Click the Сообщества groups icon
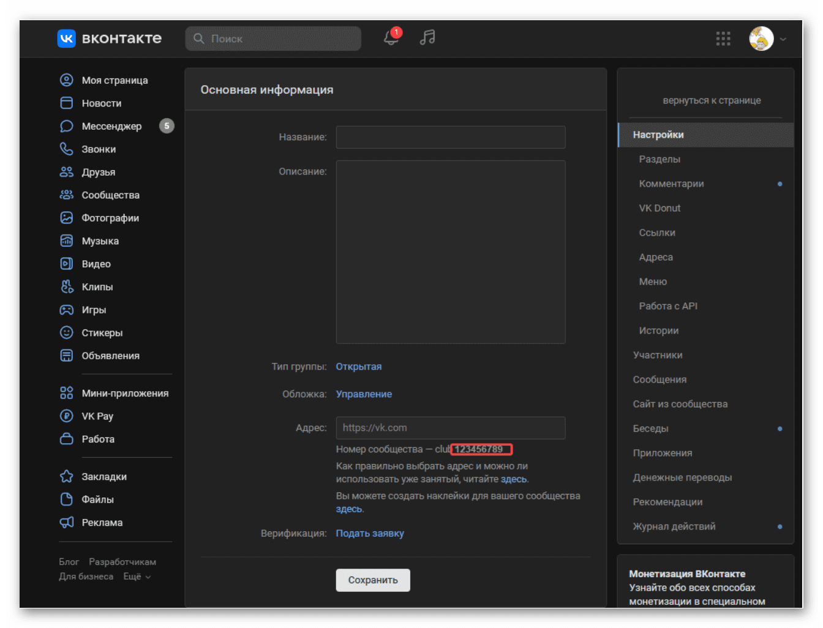The image size is (823, 628). (x=66, y=195)
